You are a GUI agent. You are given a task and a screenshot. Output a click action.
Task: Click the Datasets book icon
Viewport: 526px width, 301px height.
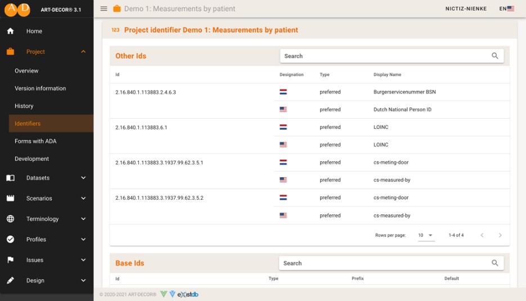click(x=10, y=178)
